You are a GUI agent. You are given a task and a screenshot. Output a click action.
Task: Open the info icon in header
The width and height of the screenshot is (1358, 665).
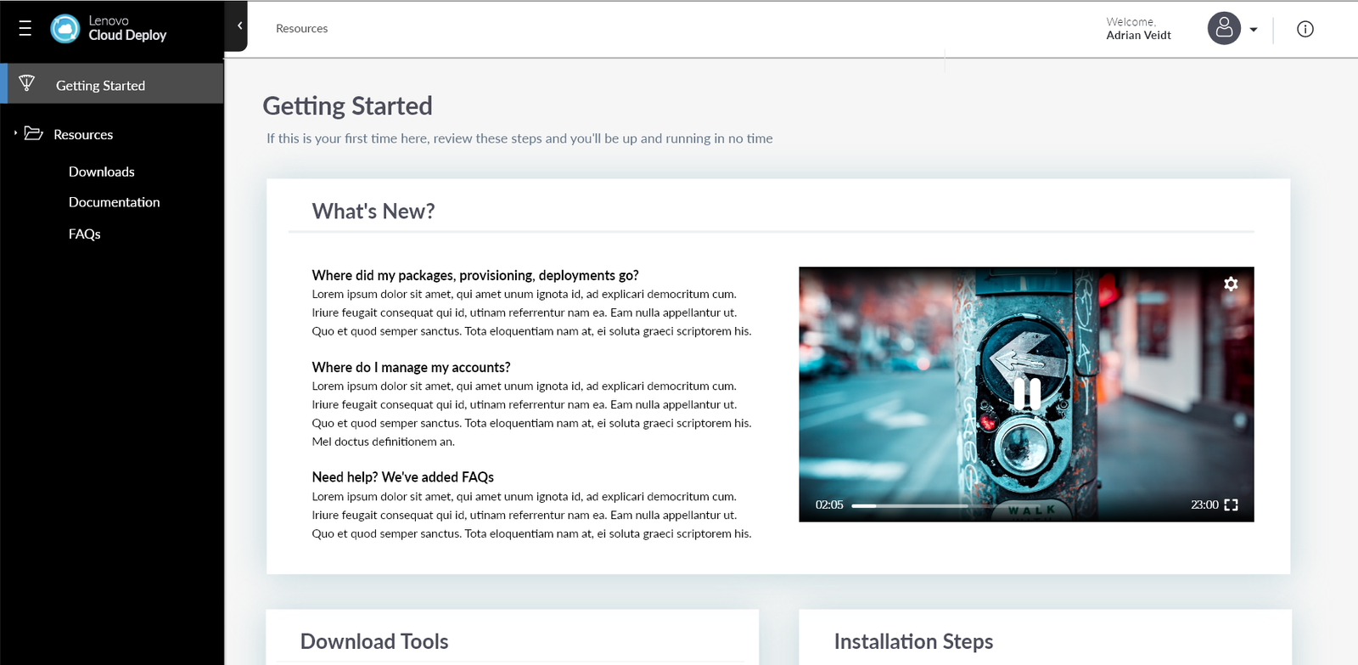pos(1305,29)
